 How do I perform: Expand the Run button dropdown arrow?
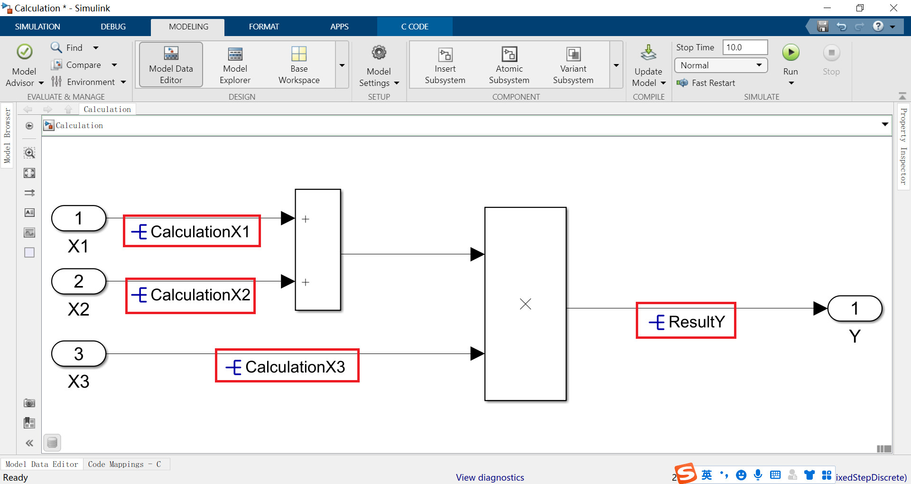[x=791, y=83]
